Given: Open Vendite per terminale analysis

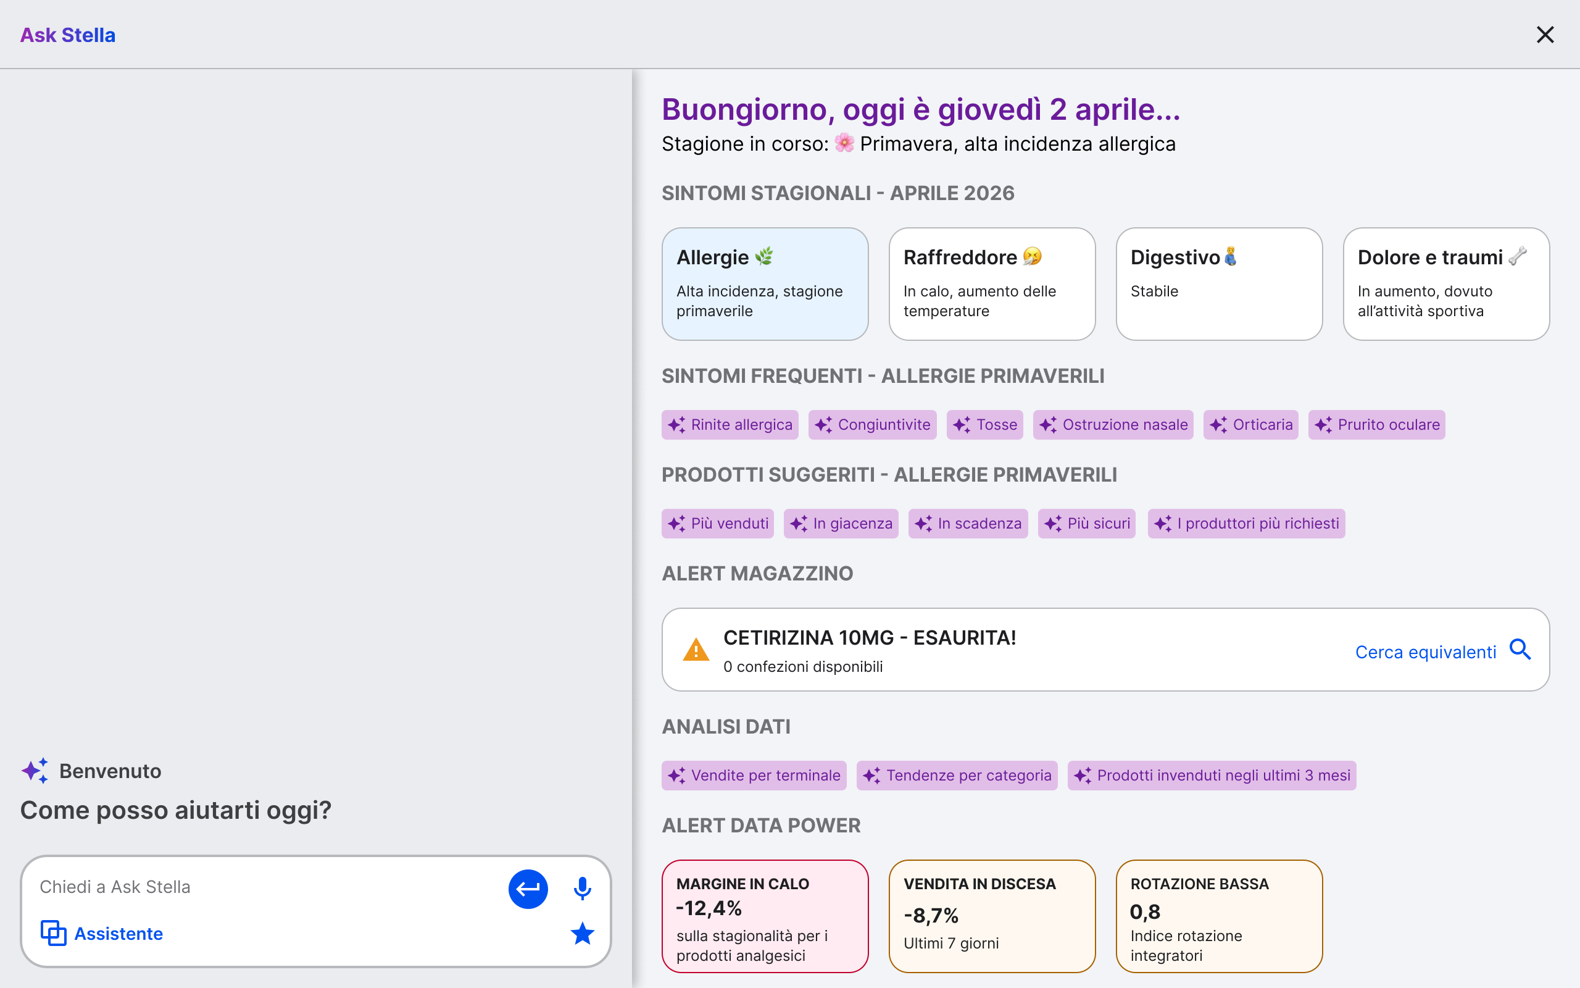Looking at the screenshot, I should [x=754, y=775].
